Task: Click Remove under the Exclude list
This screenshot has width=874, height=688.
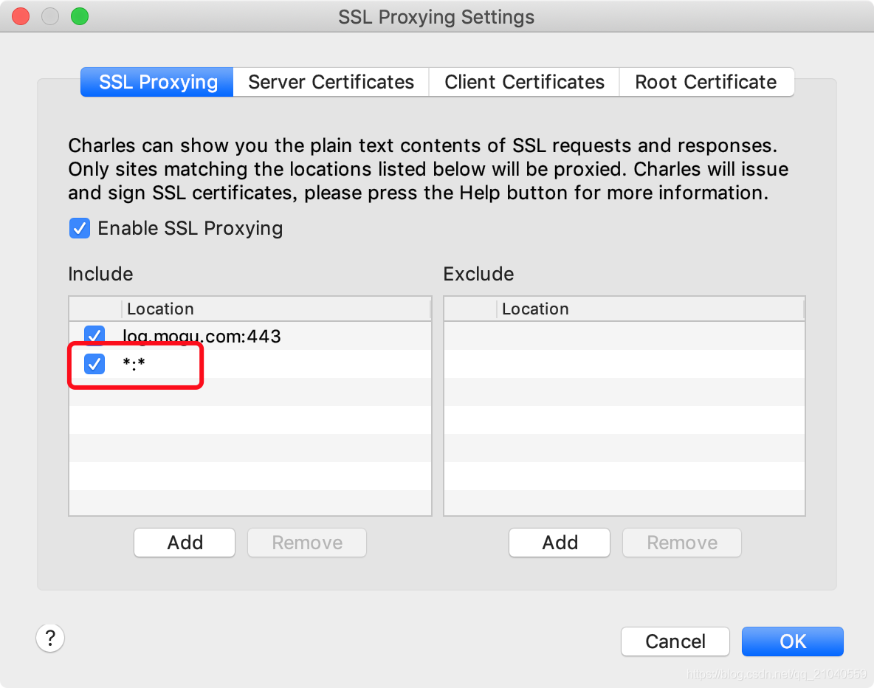Action: pyautogui.click(x=682, y=543)
